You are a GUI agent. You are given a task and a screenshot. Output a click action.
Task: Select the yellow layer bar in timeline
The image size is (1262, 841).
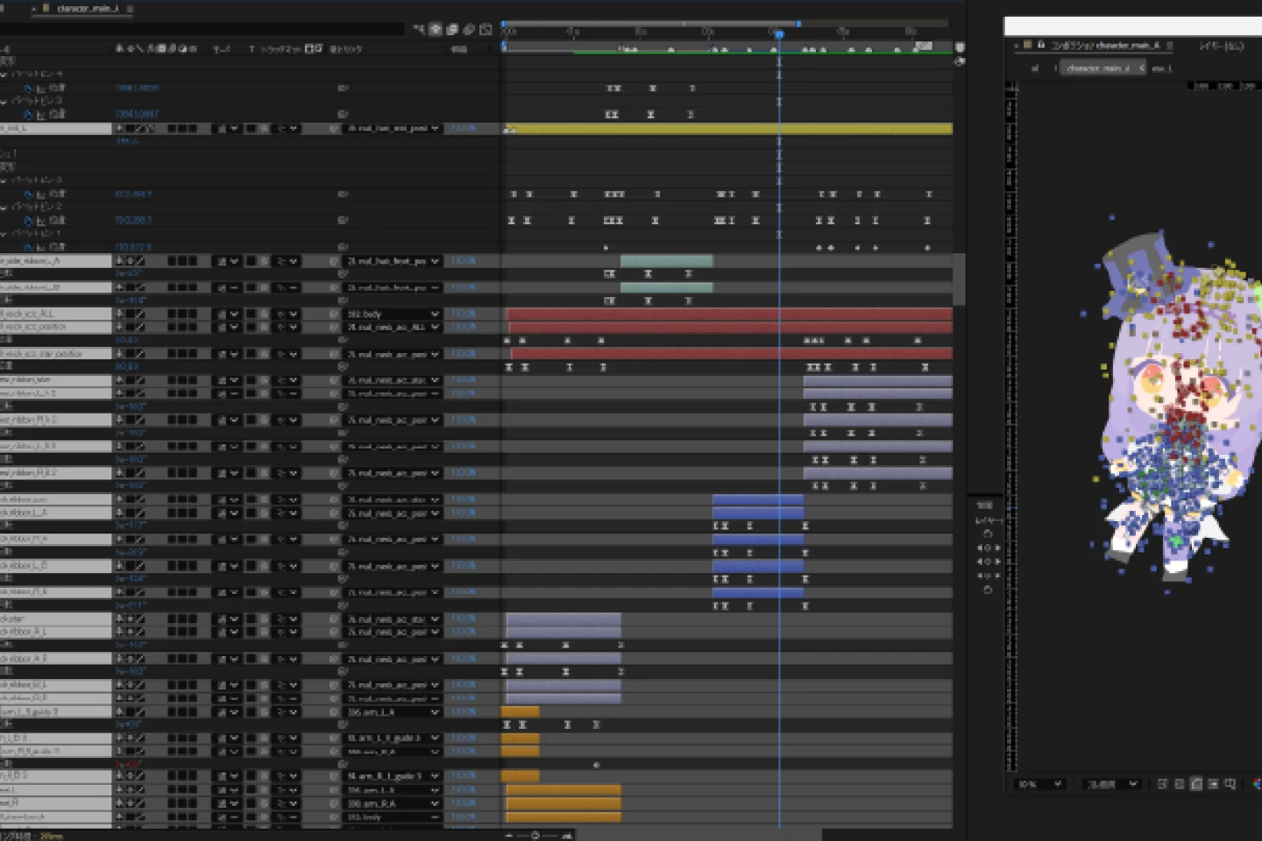[x=729, y=129]
